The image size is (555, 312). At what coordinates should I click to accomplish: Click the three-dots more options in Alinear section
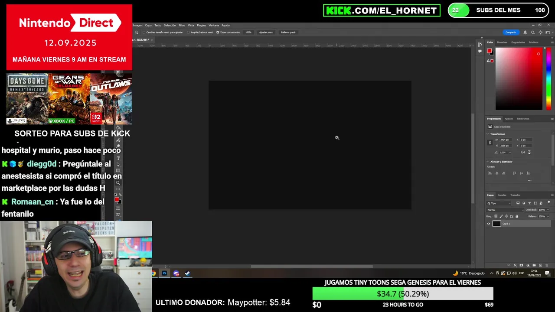530,180
